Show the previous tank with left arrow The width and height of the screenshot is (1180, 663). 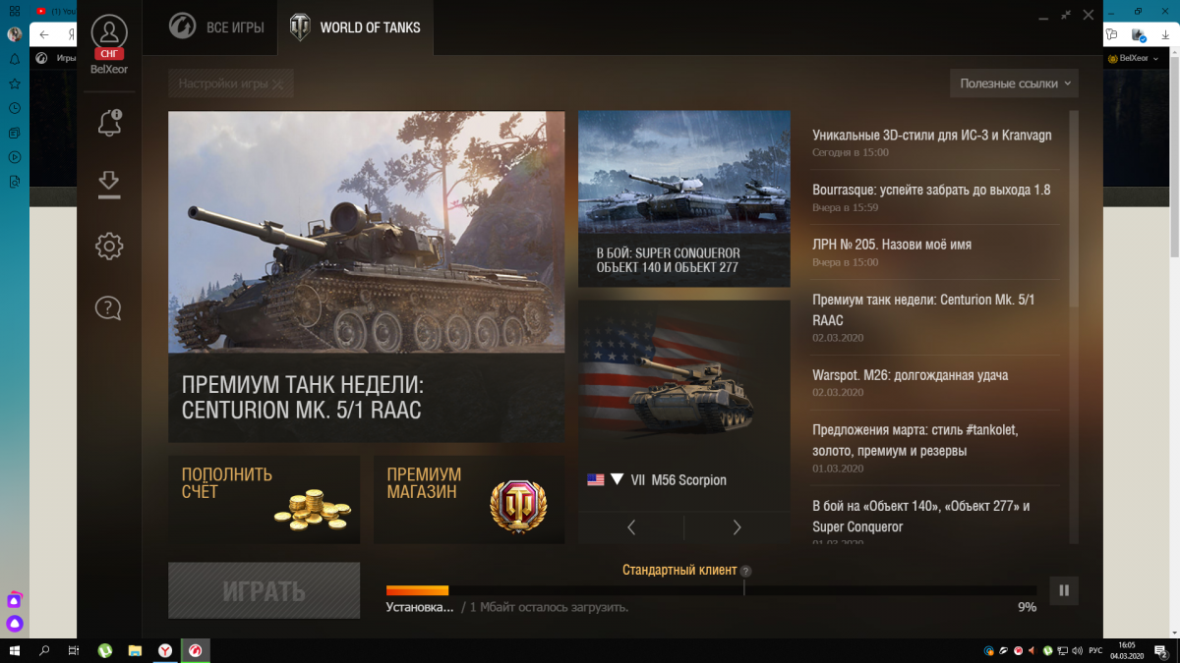pos(631,527)
